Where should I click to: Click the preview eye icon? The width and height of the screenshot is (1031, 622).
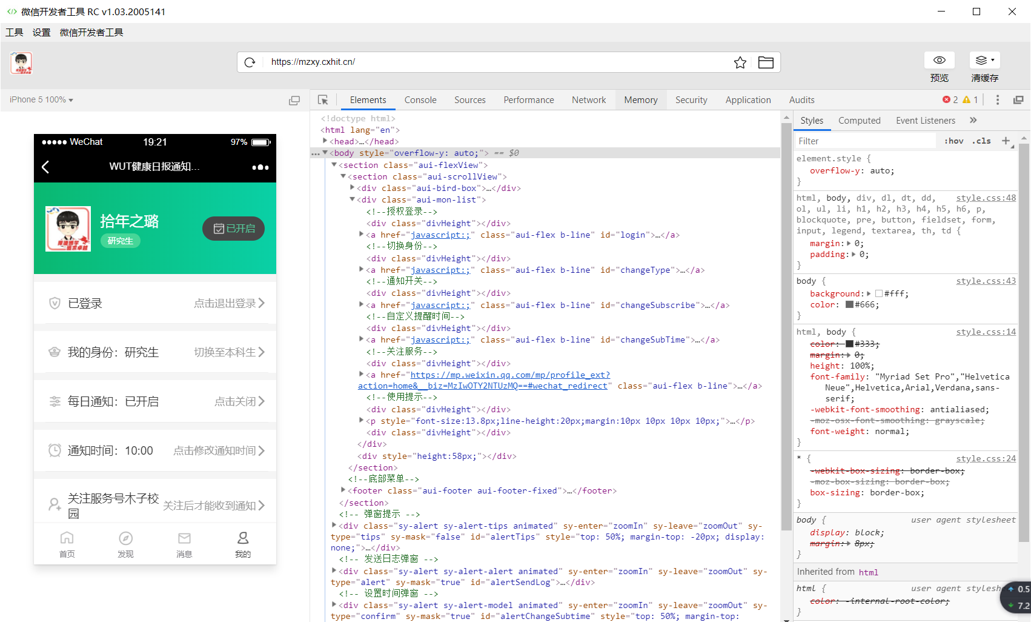click(x=939, y=60)
